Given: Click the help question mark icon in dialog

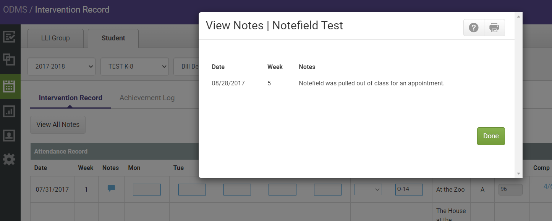Looking at the screenshot, I should pyautogui.click(x=474, y=27).
